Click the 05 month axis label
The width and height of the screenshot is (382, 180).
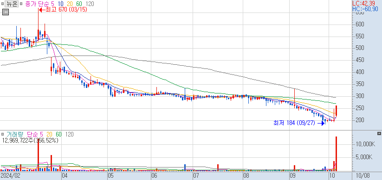pos(110,176)
